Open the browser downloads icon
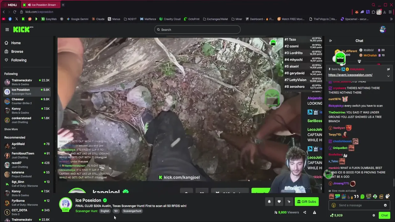395x222 pixels. 385,12
